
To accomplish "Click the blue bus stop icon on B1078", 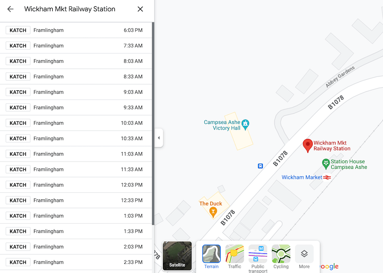I will click(260, 166).
